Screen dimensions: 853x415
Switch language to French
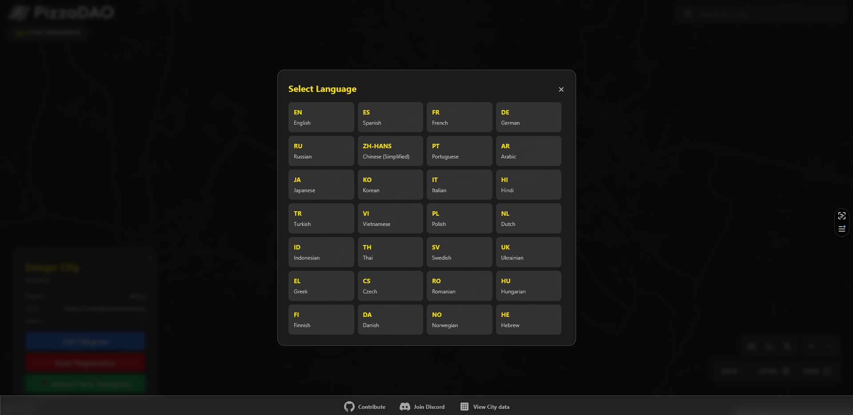coord(459,117)
